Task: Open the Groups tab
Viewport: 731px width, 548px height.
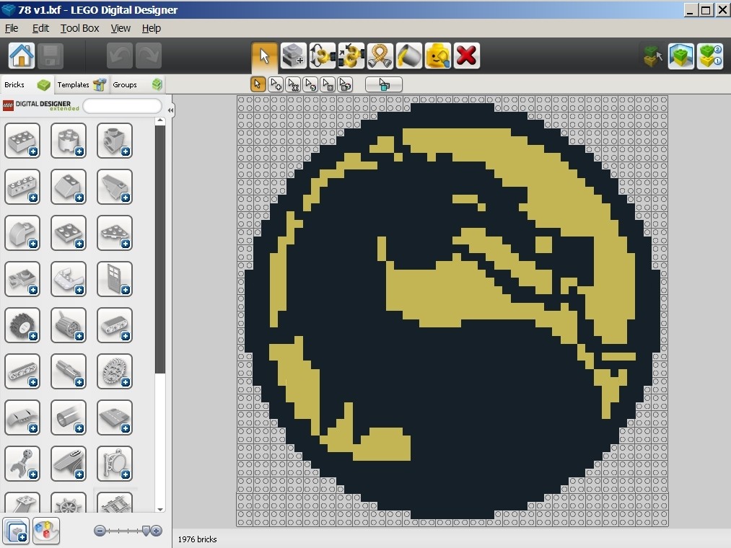Action: pyautogui.click(x=137, y=84)
